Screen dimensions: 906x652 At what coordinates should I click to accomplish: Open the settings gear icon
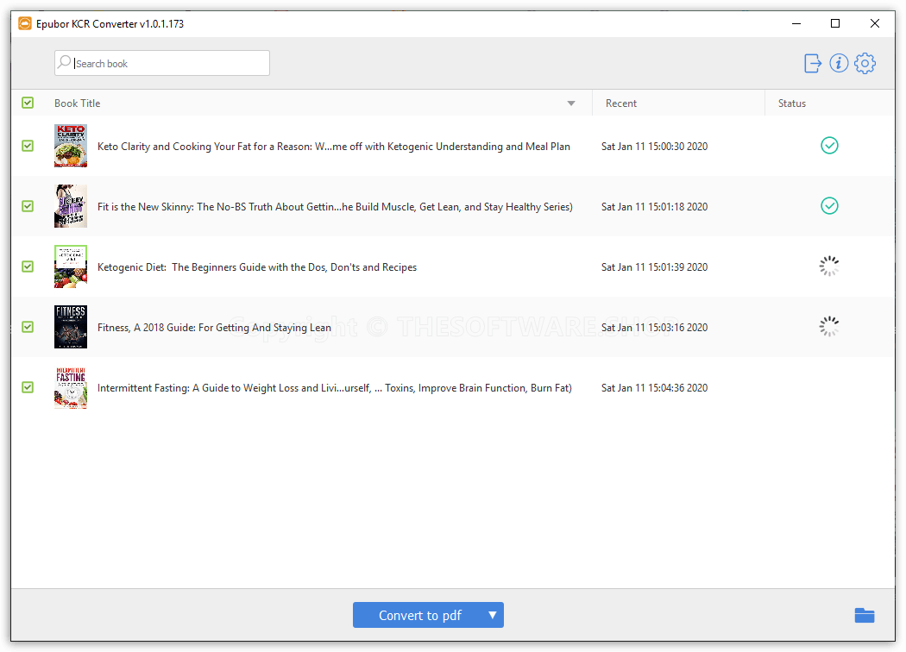click(x=865, y=63)
